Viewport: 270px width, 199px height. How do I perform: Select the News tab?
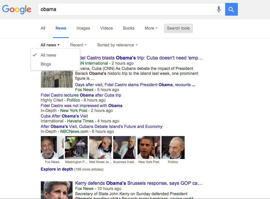pyautogui.click(x=61, y=28)
